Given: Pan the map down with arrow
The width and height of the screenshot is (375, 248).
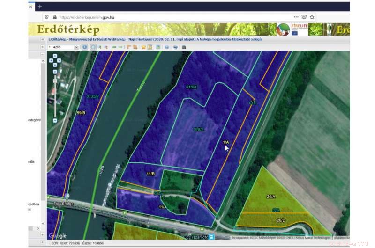Looking at the screenshot, I should 55,65.
